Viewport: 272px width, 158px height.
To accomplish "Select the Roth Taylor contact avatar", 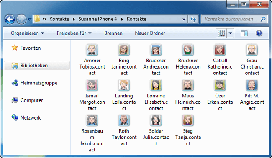I will pyautogui.click(x=124, y=120).
